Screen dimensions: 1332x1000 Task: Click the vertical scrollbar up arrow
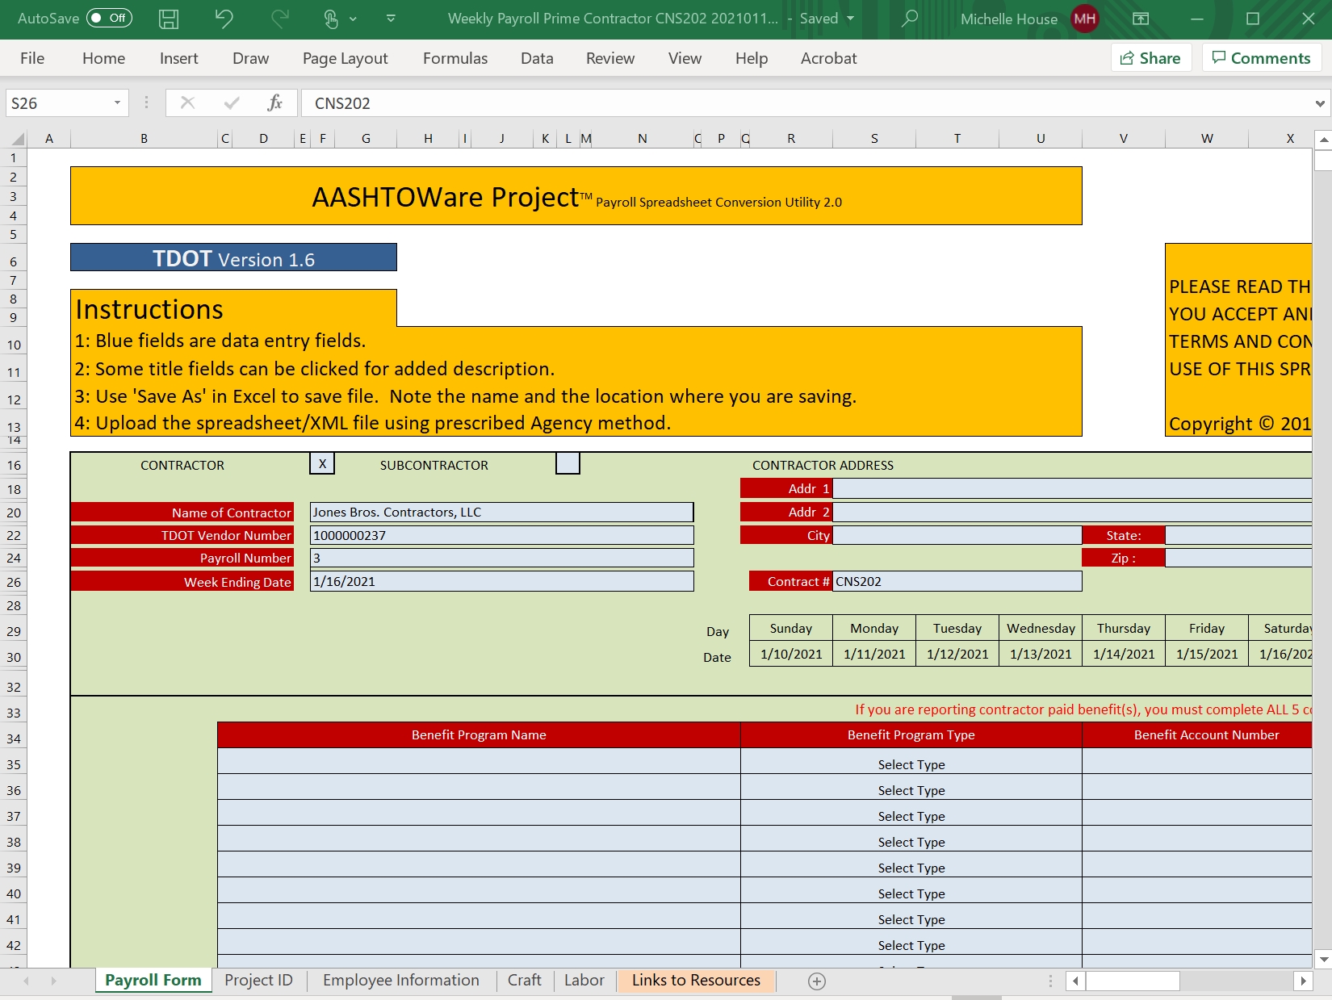coord(1323,140)
